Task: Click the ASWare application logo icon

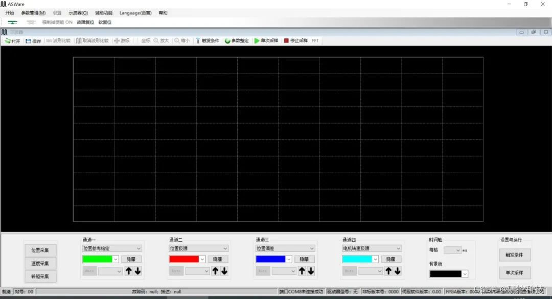Action: pyautogui.click(x=4, y=4)
